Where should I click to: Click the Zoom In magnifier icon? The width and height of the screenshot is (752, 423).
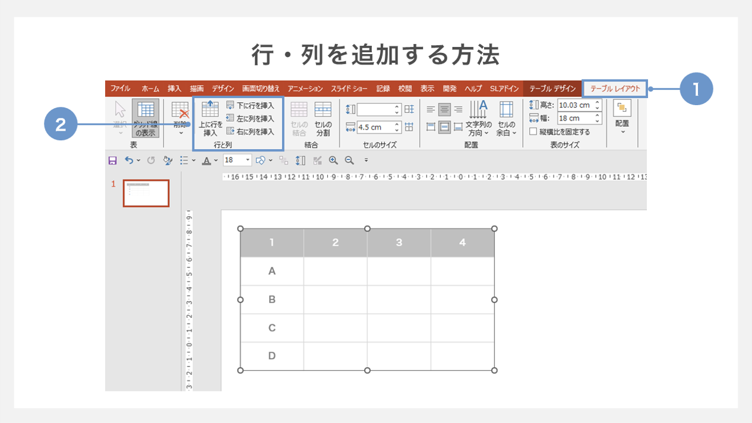[x=333, y=160]
